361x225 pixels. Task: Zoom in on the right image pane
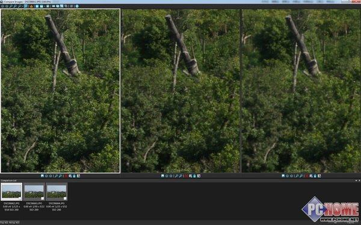click(297, 176)
